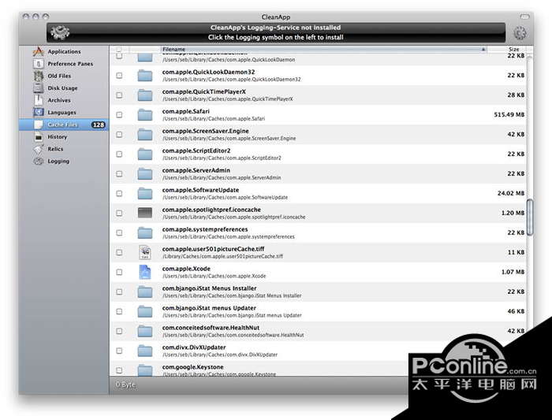Click the com.apple.Xcode file icon
The height and width of the screenshot is (420, 552).
144,272
